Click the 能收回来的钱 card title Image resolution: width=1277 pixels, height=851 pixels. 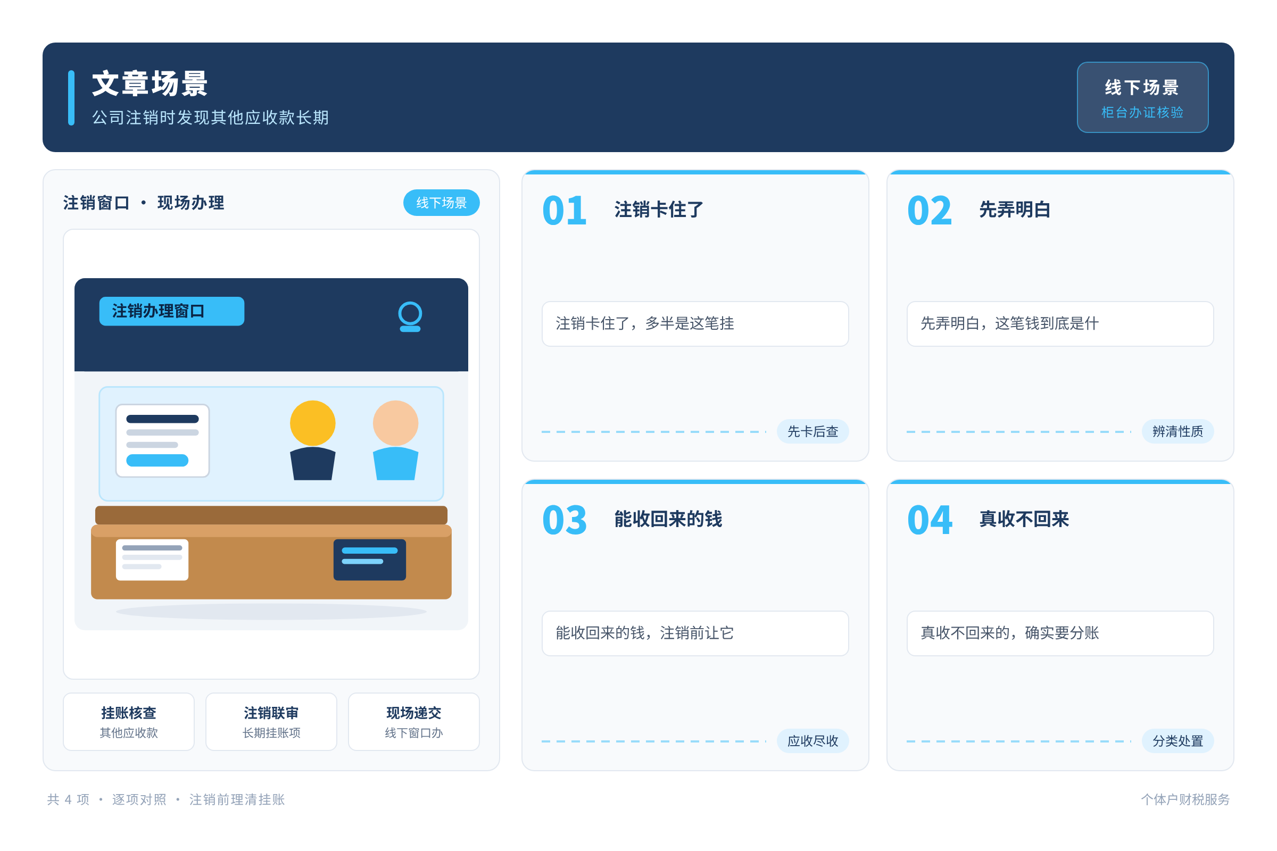click(x=668, y=519)
